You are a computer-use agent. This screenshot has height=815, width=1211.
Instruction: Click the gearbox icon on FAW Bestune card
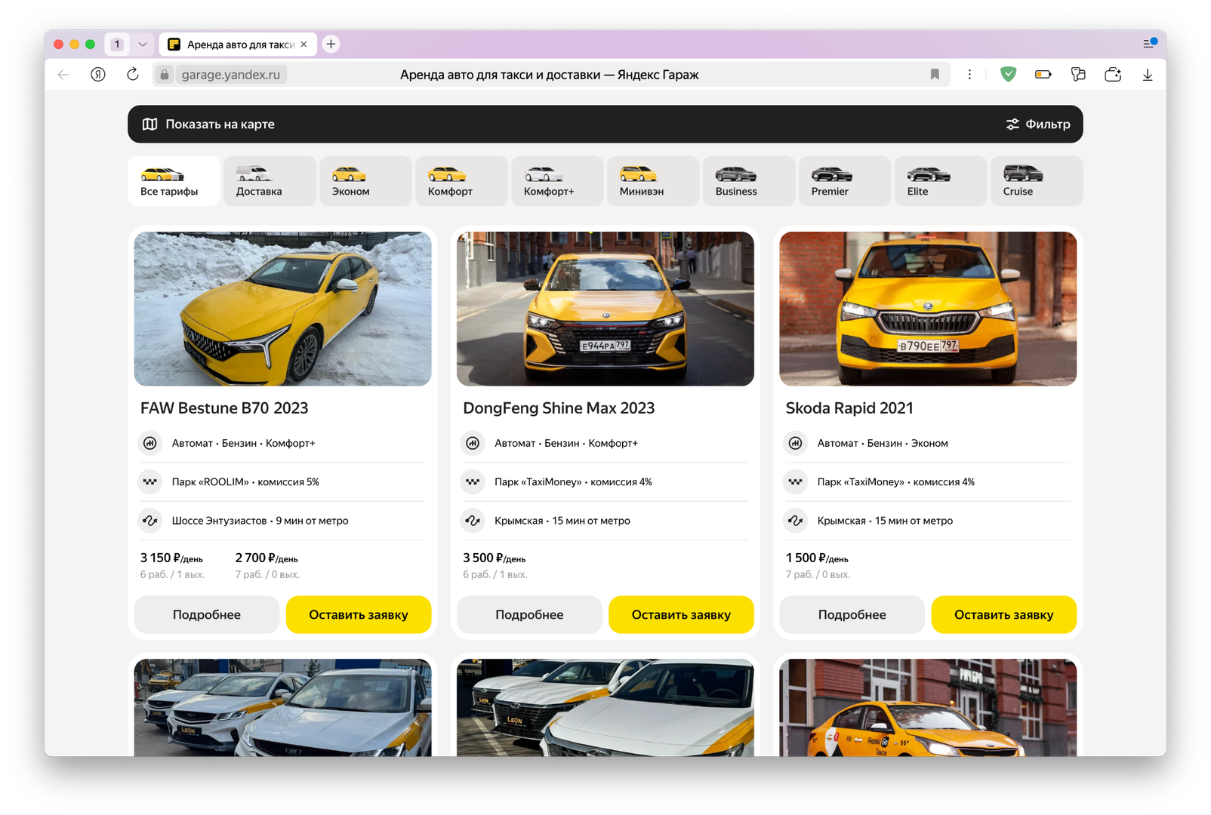click(150, 443)
